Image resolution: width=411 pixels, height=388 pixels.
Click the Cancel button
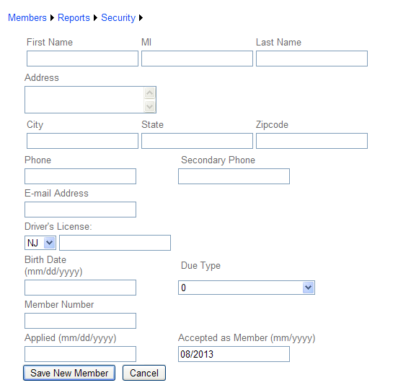pos(144,373)
